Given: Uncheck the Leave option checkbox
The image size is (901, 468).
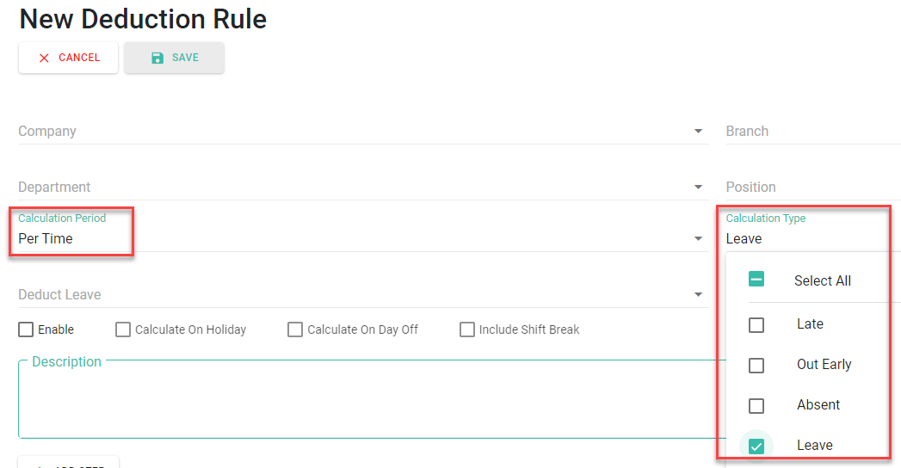Looking at the screenshot, I should point(756,446).
